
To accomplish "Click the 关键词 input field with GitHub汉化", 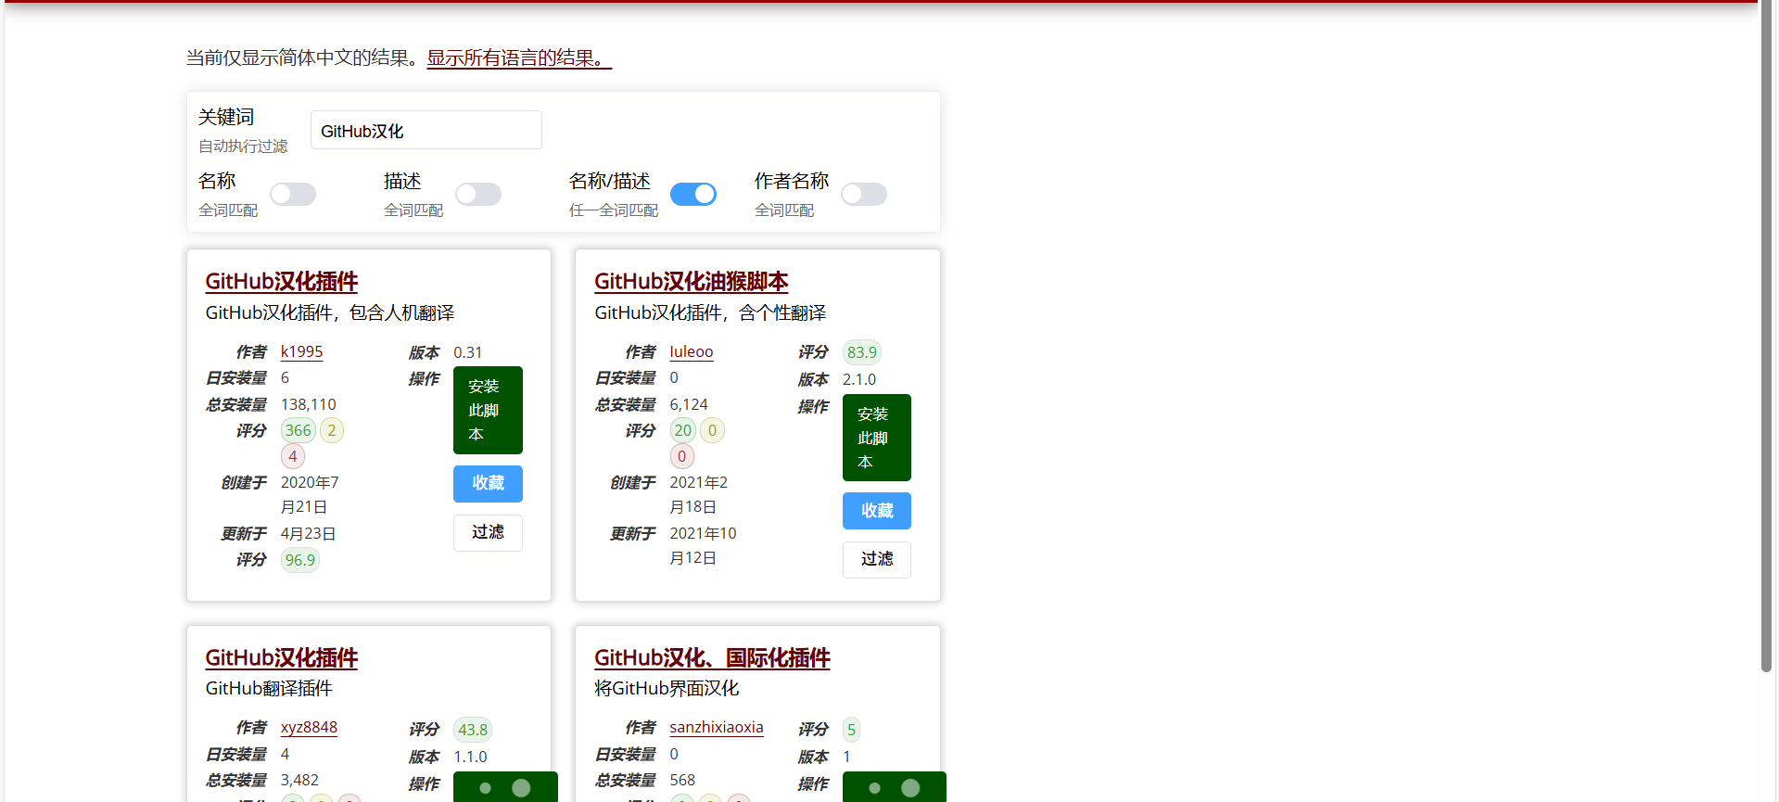I will coord(426,130).
